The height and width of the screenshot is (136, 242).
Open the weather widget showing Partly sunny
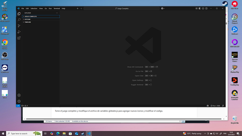tap(192, 134)
